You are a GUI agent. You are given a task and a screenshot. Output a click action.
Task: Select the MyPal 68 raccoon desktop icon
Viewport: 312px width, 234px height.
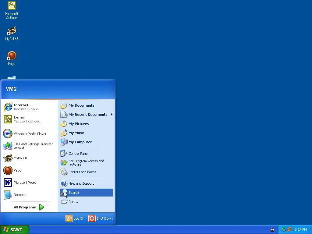click(12, 31)
